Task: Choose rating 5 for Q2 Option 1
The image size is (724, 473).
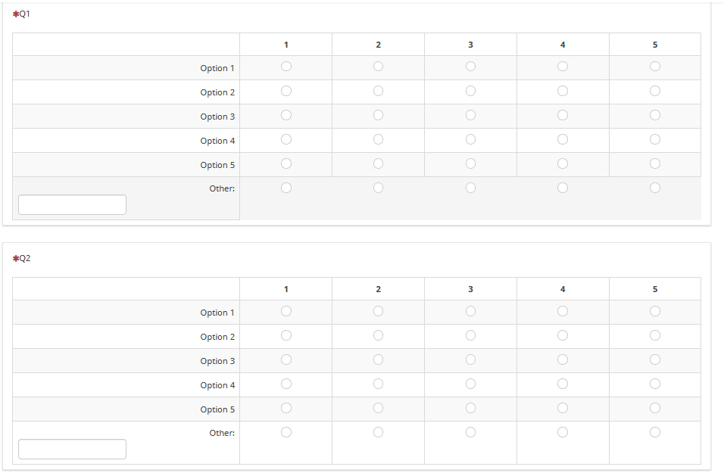Action: coord(655,311)
